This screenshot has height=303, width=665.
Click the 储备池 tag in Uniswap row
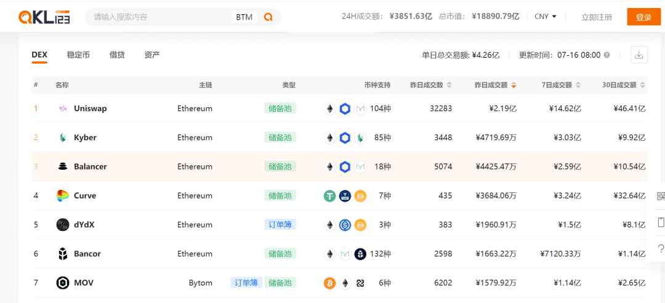280,109
